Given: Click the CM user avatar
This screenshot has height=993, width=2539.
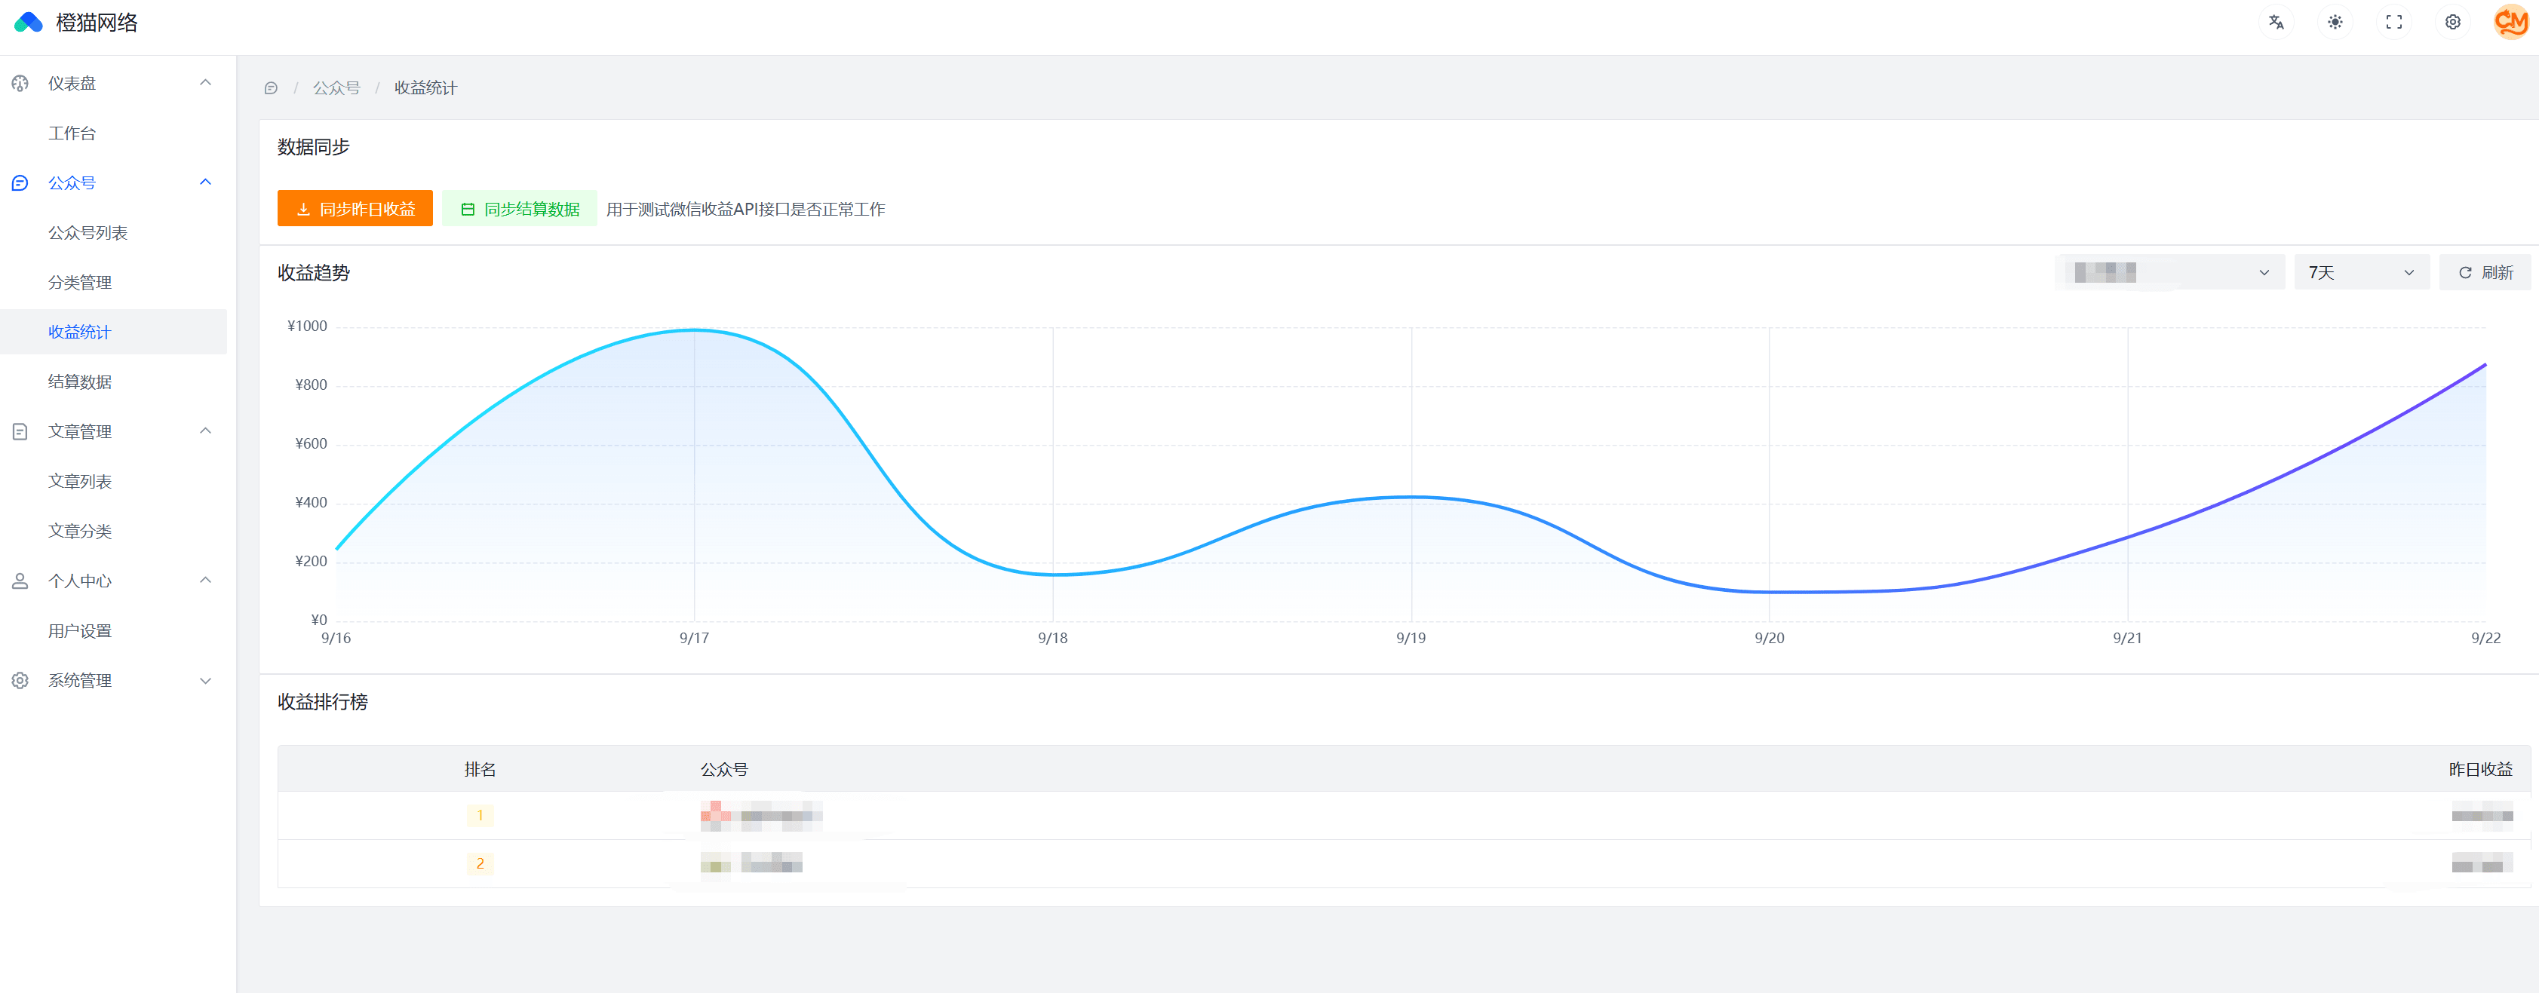Looking at the screenshot, I should click(2510, 22).
